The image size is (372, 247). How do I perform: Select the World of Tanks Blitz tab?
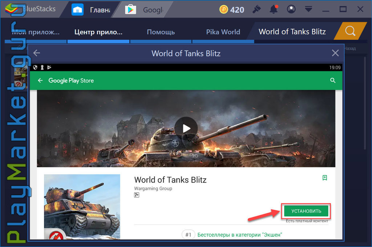[292, 32]
